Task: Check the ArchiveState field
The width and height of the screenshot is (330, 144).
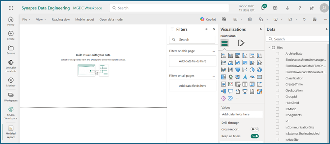Action: coord(277,54)
